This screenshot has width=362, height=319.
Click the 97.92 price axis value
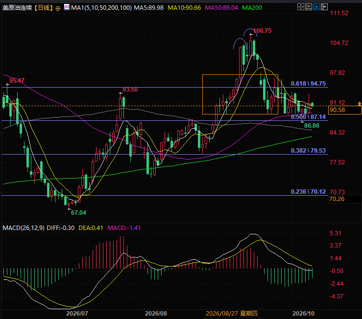pyautogui.click(x=338, y=73)
